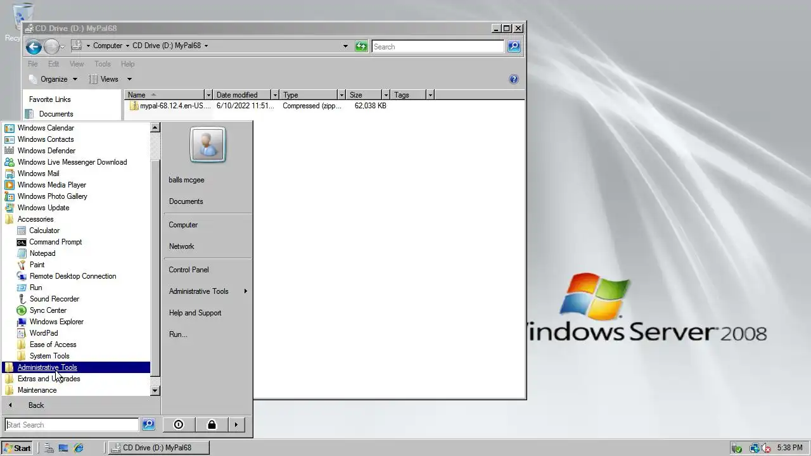
Task: Click the Explorer refresh button
Action: pyautogui.click(x=361, y=46)
